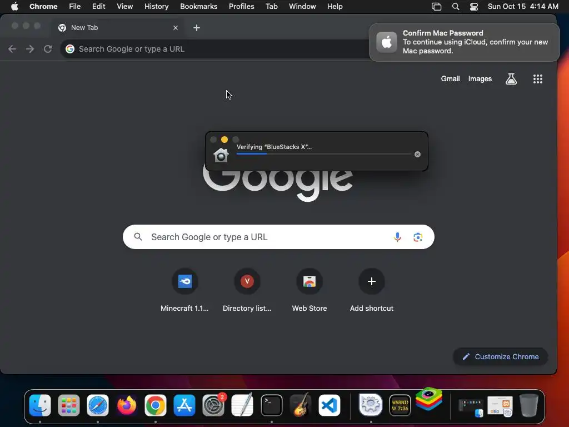Click Add shortcut button
Image resolution: width=569 pixels, height=427 pixels.
click(372, 290)
